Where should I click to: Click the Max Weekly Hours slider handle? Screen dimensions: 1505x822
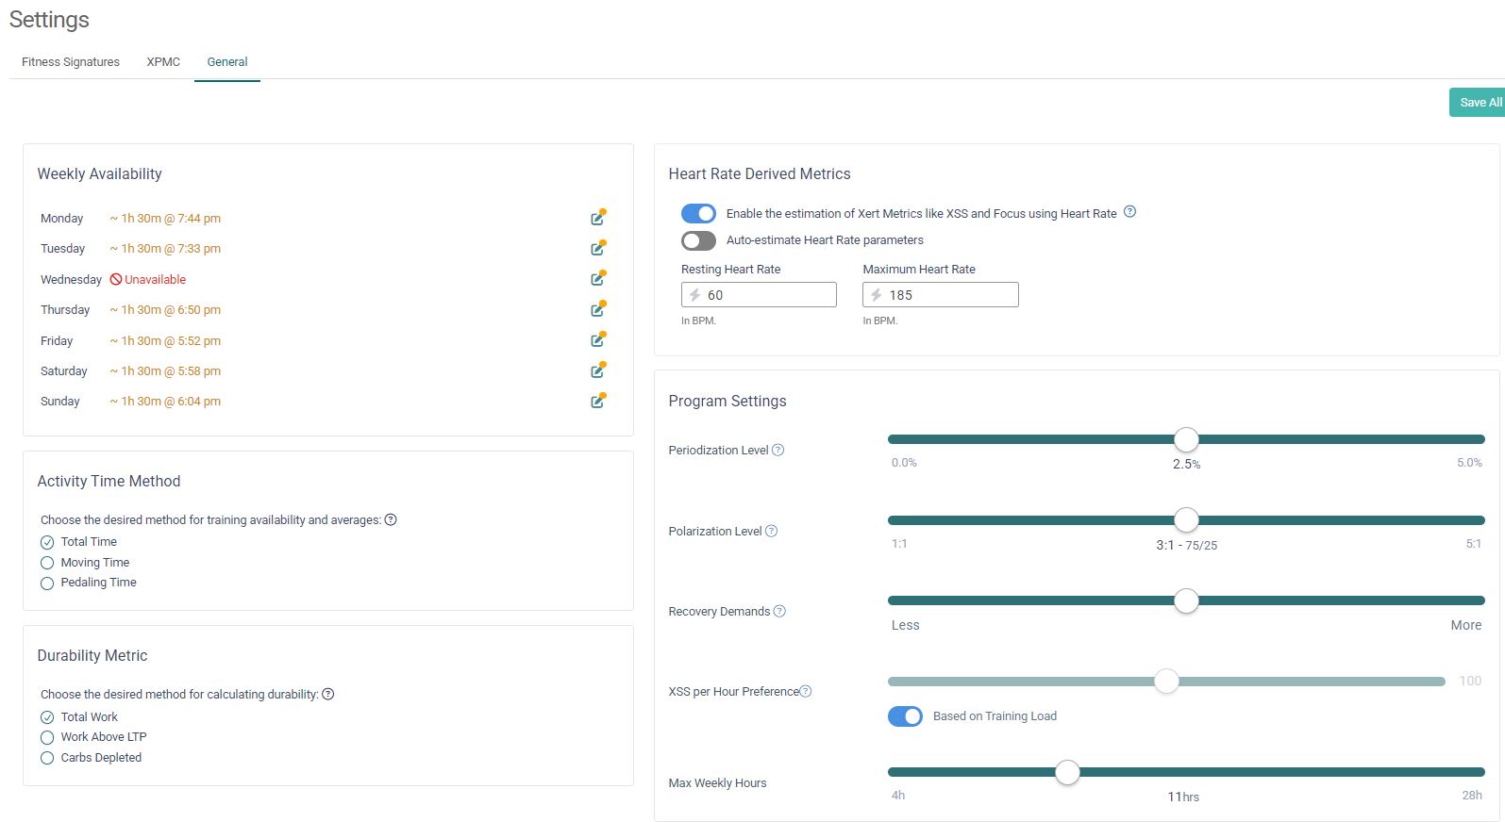click(x=1067, y=773)
